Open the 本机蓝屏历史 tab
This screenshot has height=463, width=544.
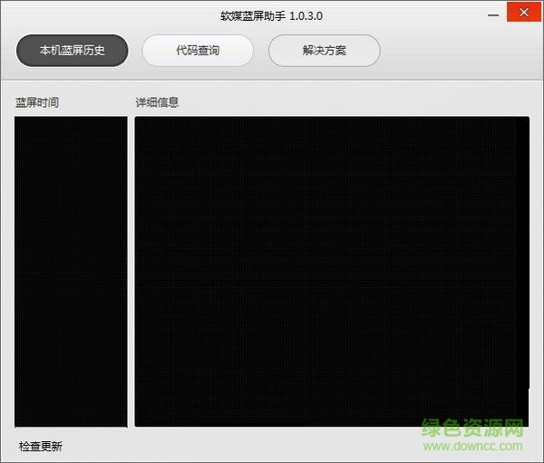pyautogui.click(x=72, y=50)
